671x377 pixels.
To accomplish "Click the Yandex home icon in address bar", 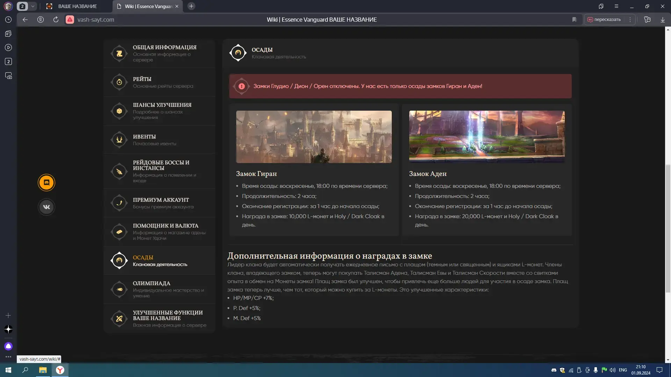I will point(41,20).
